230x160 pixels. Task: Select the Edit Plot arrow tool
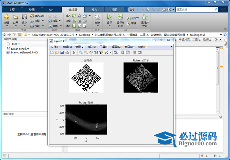[74, 52]
